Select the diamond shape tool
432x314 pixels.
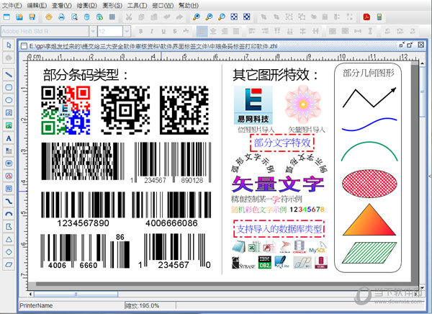pyautogui.click(x=9, y=252)
